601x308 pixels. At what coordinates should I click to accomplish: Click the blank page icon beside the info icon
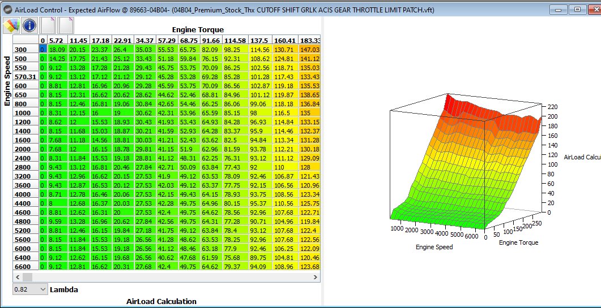click(x=47, y=25)
